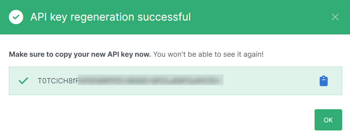Click the key box area between key and clipboard
The height and width of the screenshot is (139, 350).
pyautogui.click(x=271, y=81)
